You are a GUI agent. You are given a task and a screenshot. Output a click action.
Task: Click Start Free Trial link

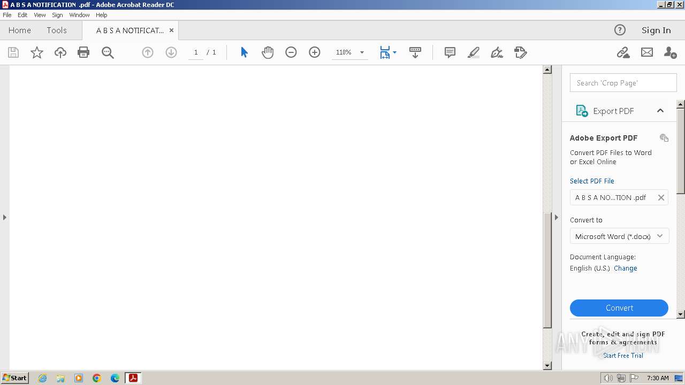(623, 356)
